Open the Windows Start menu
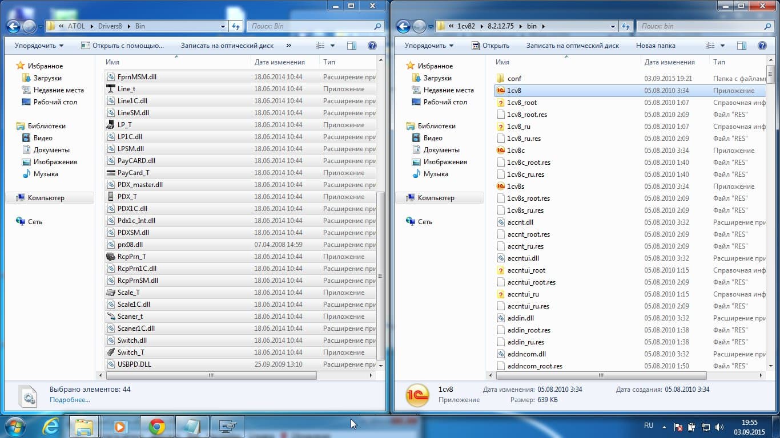Screen dimensions: 780x438 pos(15,426)
